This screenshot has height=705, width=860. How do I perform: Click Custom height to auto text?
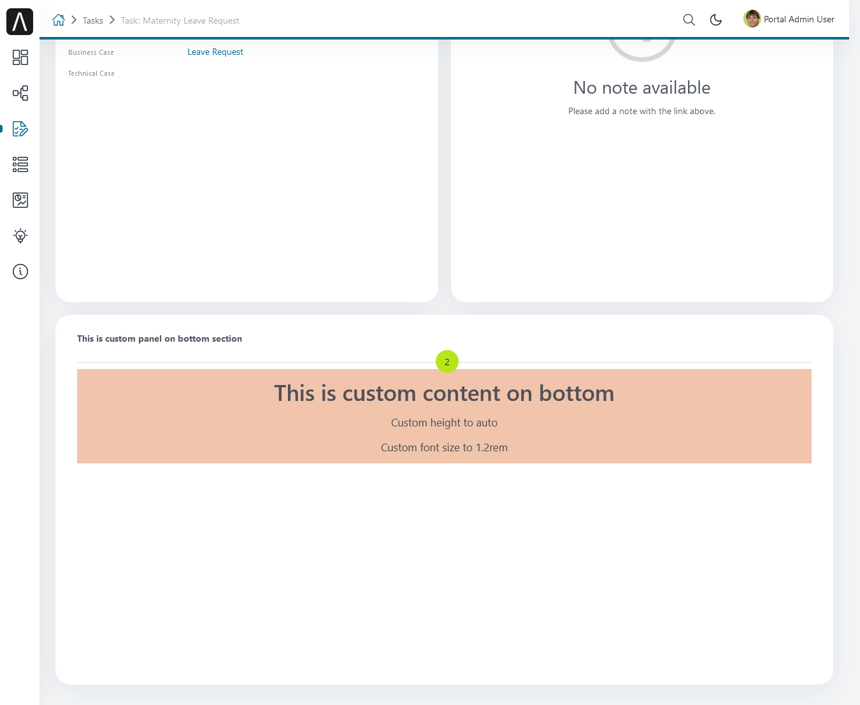444,423
